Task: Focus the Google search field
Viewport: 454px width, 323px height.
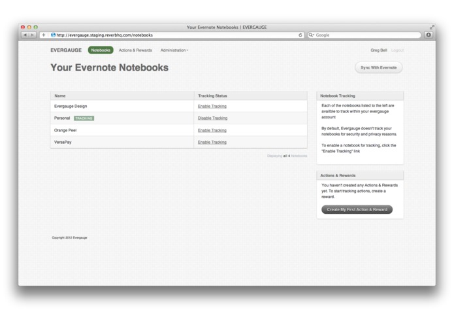Action: point(364,35)
